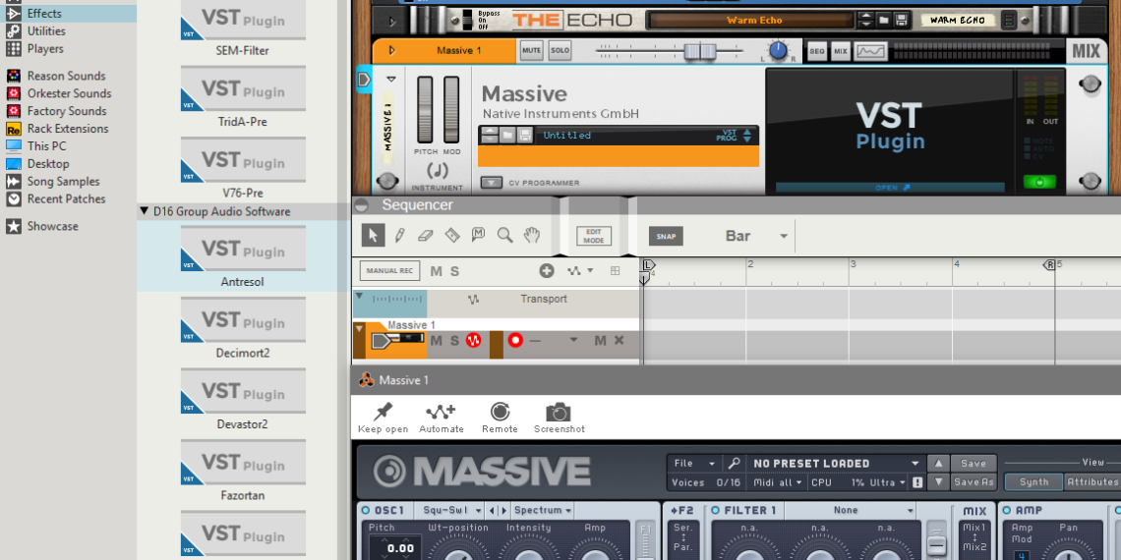Select the Mute tool in Sequencer
This screenshot has width=1121, height=560.
[478, 235]
